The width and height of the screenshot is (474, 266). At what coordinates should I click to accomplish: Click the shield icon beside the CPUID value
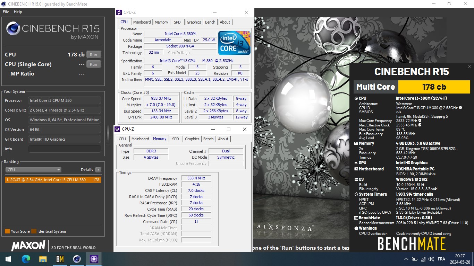point(460,108)
